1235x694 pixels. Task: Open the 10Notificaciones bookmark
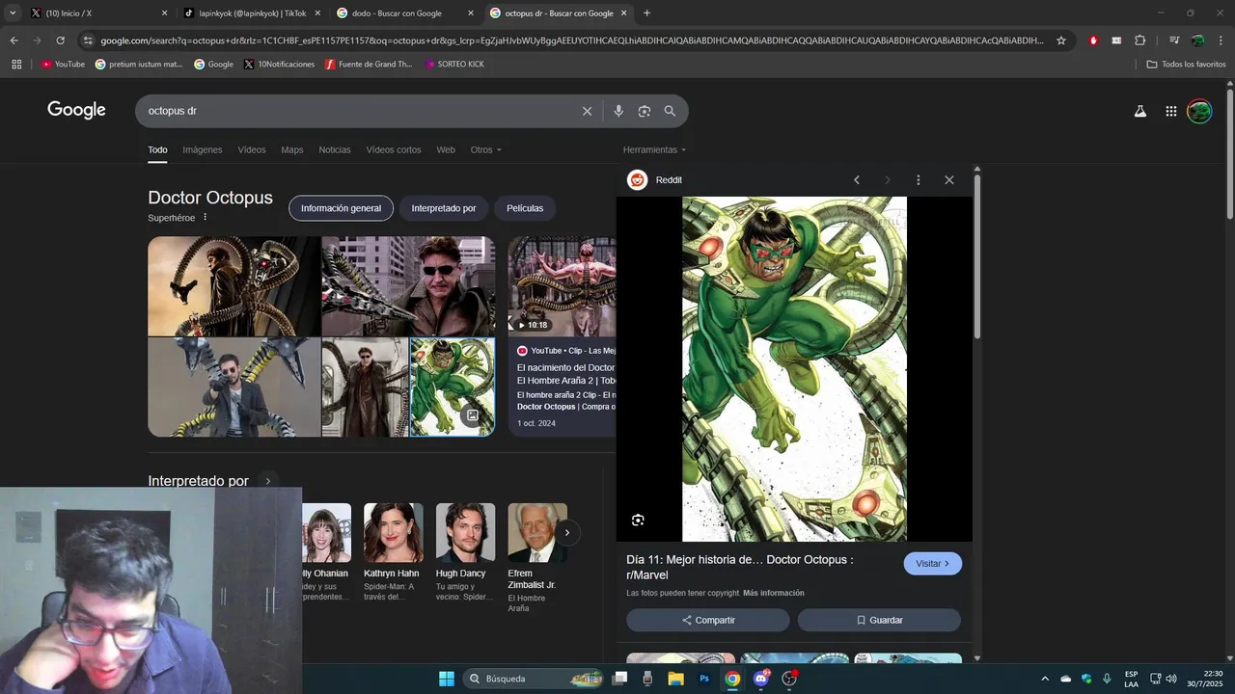[x=279, y=65]
